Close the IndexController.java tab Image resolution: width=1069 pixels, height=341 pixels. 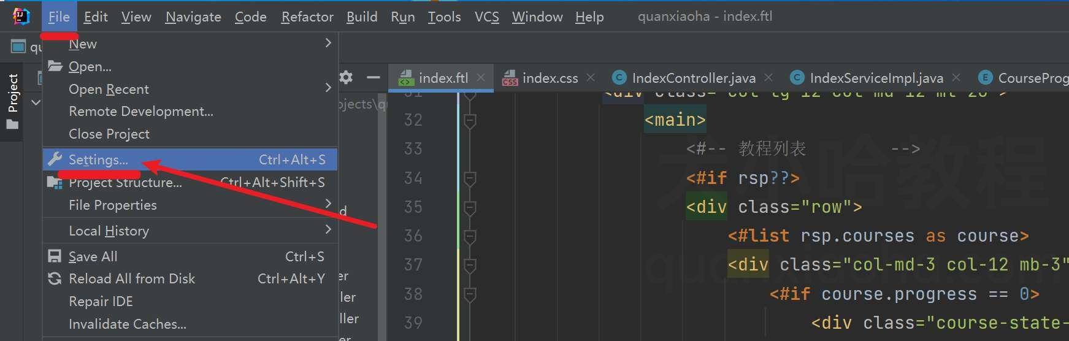pyautogui.click(x=768, y=77)
